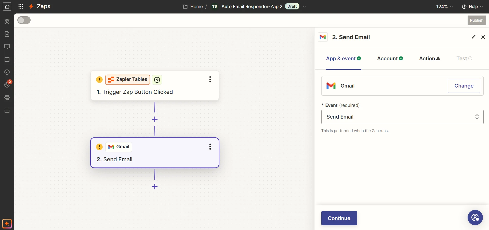This screenshot has width=489, height=230.
Task: Switch to the Account tab
Action: point(390,59)
